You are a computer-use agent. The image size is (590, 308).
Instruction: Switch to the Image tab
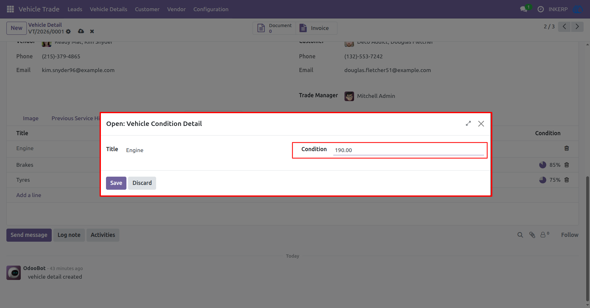31,118
